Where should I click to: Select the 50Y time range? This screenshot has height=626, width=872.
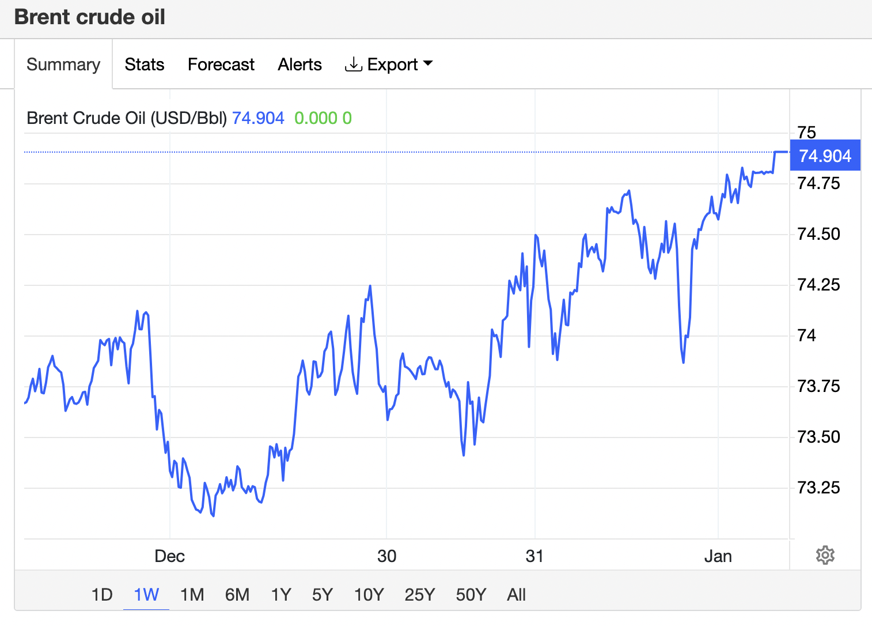coord(471,594)
